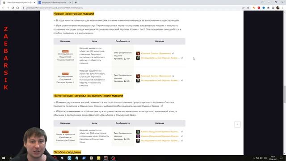Expand the tab search chevron
286x161 pixels.
click(262, 2)
